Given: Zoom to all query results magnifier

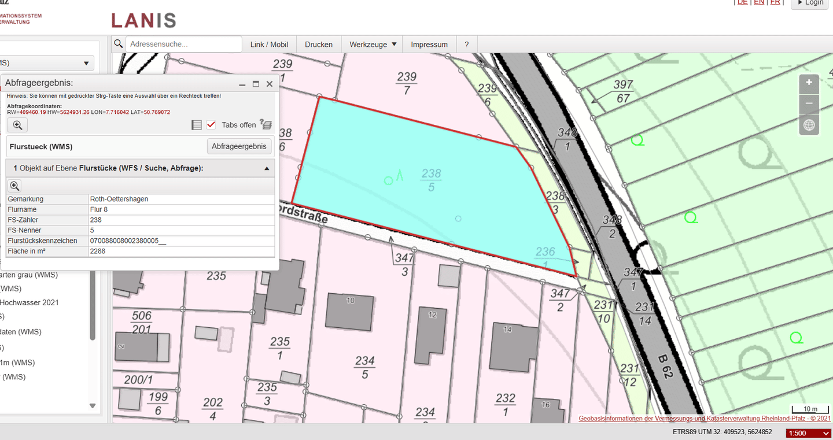Looking at the screenshot, I should pyautogui.click(x=17, y=125).
